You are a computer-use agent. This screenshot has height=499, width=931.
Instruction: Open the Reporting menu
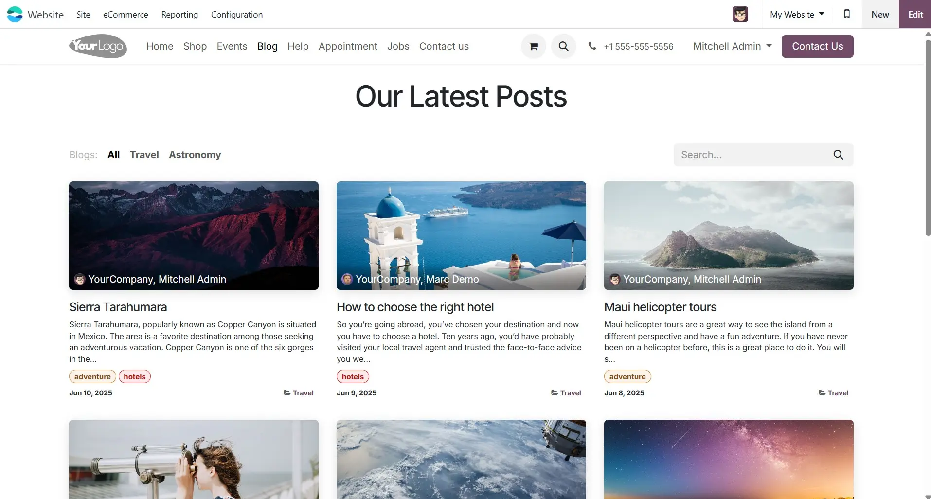[179, 14]
